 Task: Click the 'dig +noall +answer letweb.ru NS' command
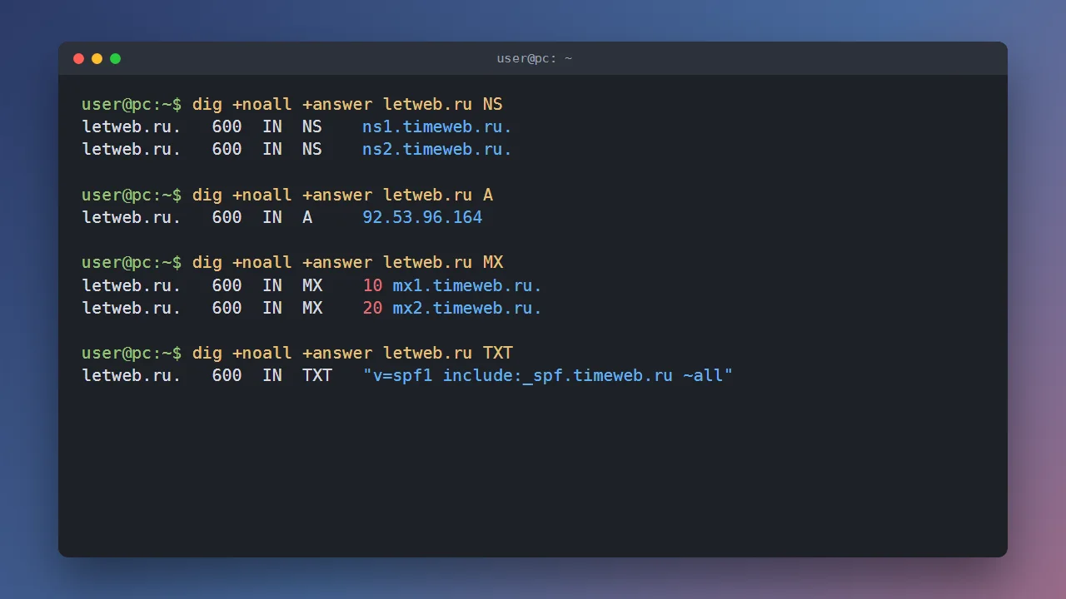(347, 105)
